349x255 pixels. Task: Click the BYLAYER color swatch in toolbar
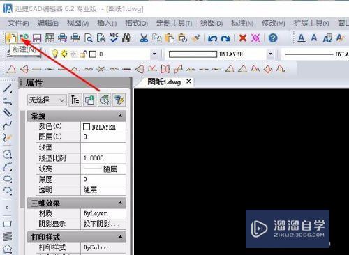[193, 54]
